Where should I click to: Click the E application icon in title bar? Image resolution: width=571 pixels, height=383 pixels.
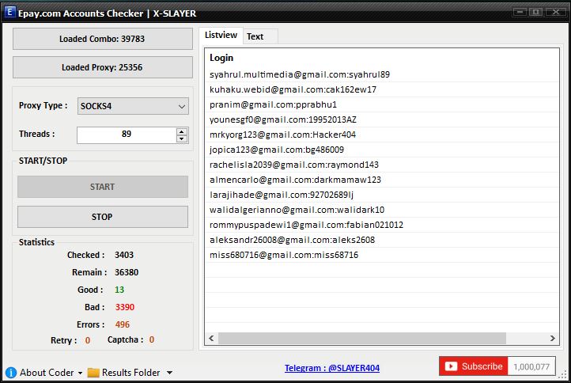[9, 12]
